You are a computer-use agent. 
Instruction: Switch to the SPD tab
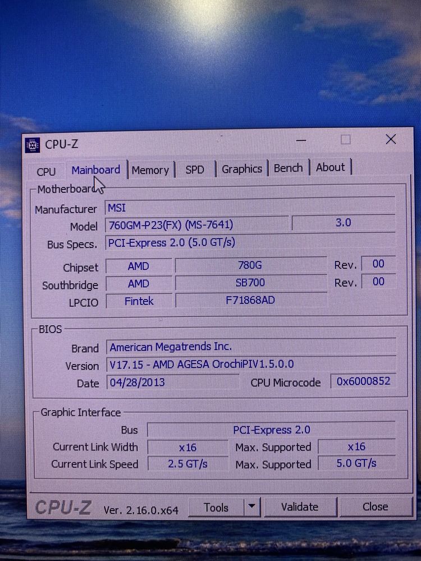tap(195, 169)
